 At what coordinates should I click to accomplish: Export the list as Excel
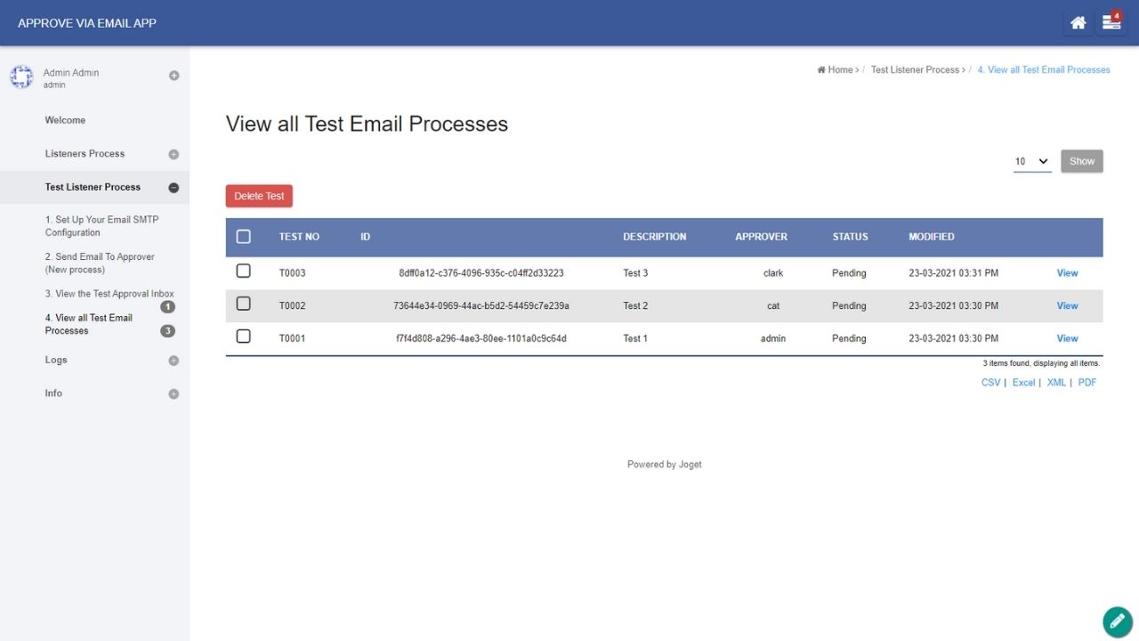coord(1023,383)
